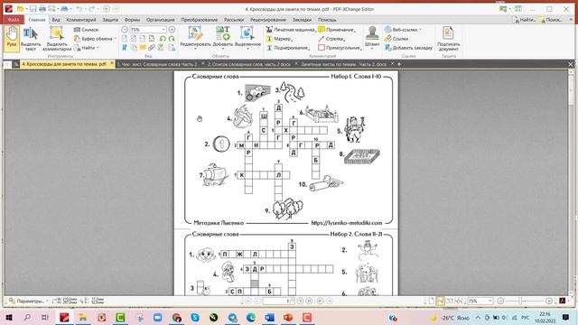Open the notification center icon
The height and width of the screenshot is (325, 578).
pyautogui.click(x=565, y=317)
